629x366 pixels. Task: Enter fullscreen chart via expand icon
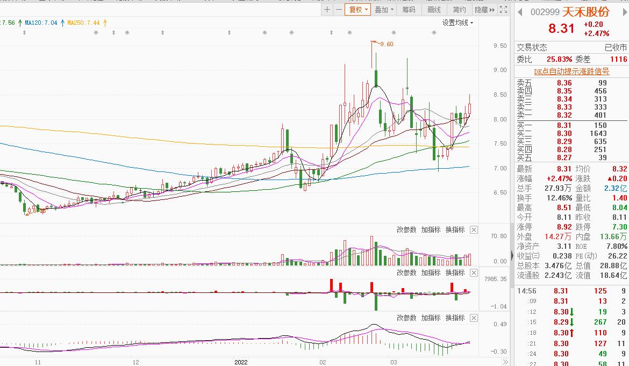(503, 10)
